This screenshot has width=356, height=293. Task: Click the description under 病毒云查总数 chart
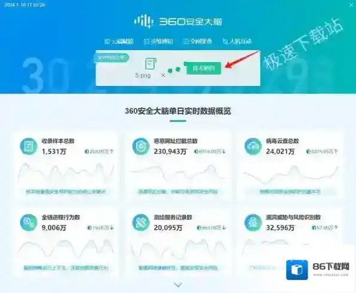click(290, 192)
